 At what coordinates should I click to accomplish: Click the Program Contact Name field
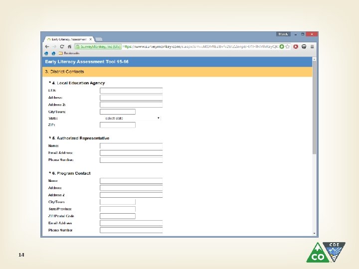(131, 181)
